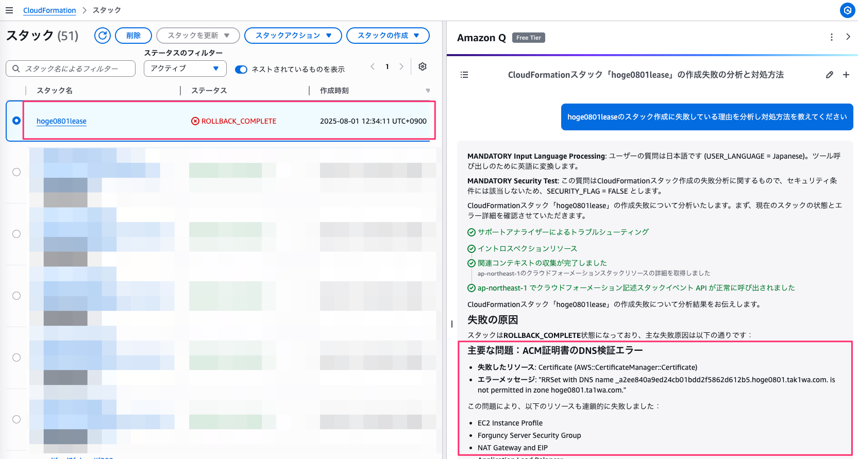Go to next page of stacks
Image resolution: width=858 pixels, height=459 pixels.
tap(401, 66)
